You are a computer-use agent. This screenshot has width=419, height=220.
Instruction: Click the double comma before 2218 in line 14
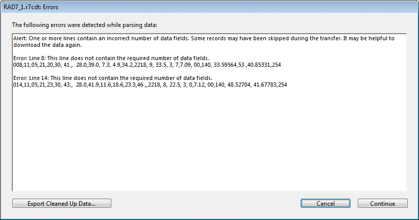tap(146, 86)
